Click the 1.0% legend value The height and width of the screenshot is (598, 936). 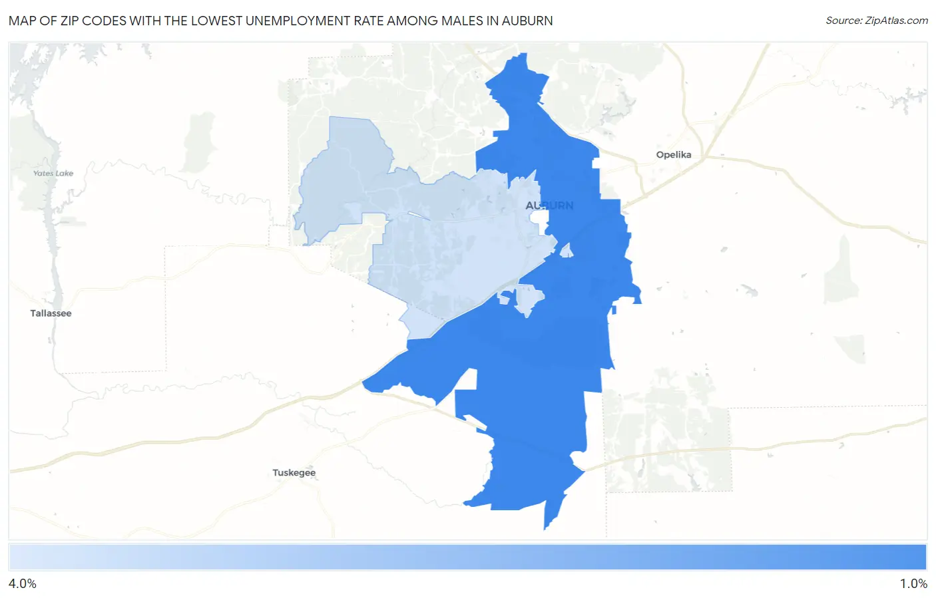(913, 583)
